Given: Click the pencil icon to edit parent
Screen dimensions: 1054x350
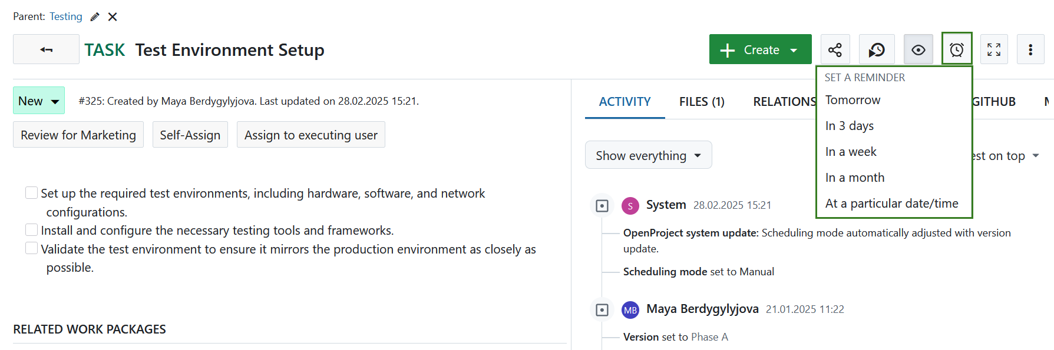Looking at the screenshot, I should click(x=95, y=17).
